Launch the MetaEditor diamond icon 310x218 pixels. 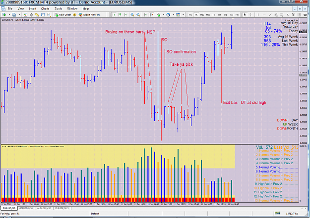74,15
